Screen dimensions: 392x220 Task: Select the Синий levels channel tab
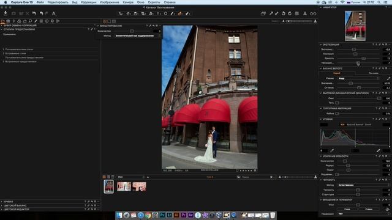(367, 125)
